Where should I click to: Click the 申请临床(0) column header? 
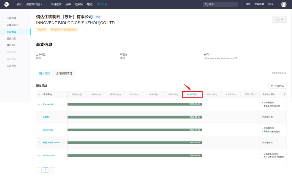96,94
